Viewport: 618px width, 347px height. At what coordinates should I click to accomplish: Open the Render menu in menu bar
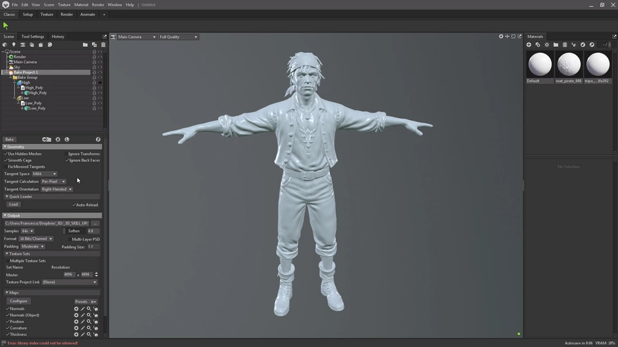(98, 4)
